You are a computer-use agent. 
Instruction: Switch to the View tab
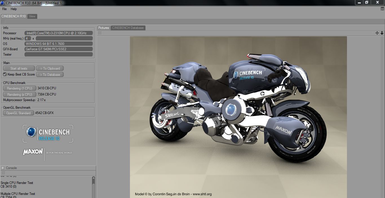(x=32, y=16)
